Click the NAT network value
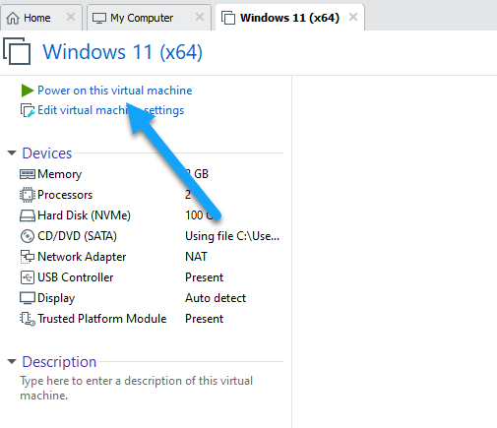 196,257
